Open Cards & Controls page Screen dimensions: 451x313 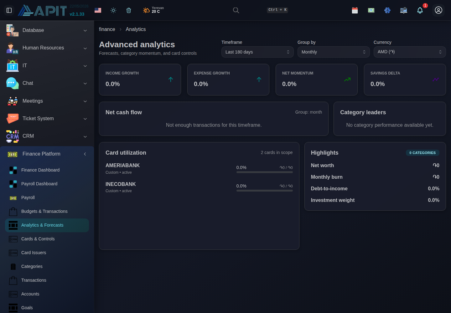click(x=47, y=239)
